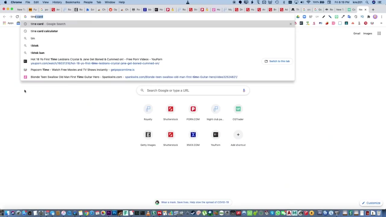The width and height of the screenshot is (386, 217).
Task: Switch to the Reddit 'Op' tab
Action: [113, 10]
